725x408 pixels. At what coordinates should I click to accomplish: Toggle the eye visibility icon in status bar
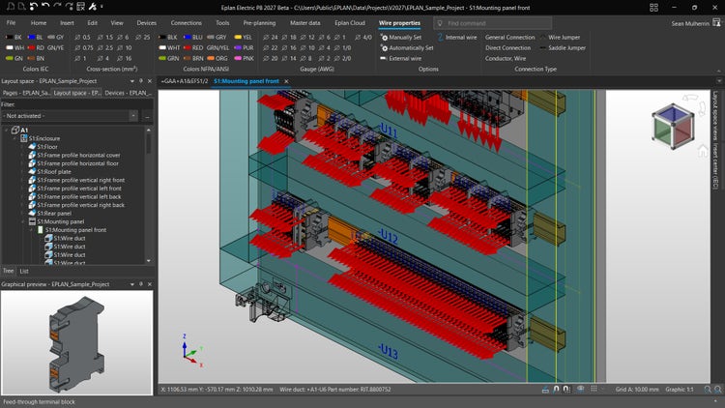(580, 389)
